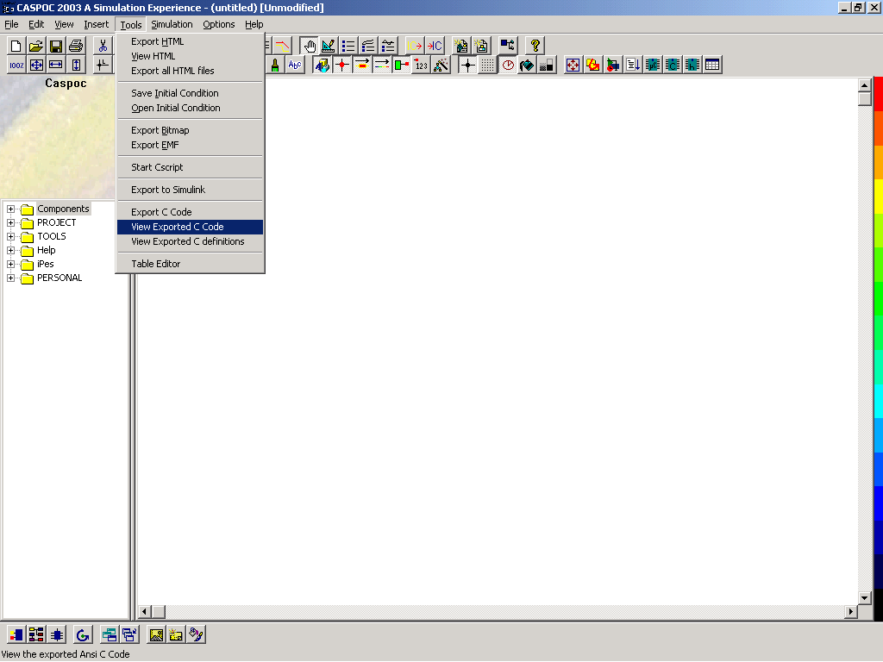Click the µC microcontroller chip icon

tap(653, 66)
